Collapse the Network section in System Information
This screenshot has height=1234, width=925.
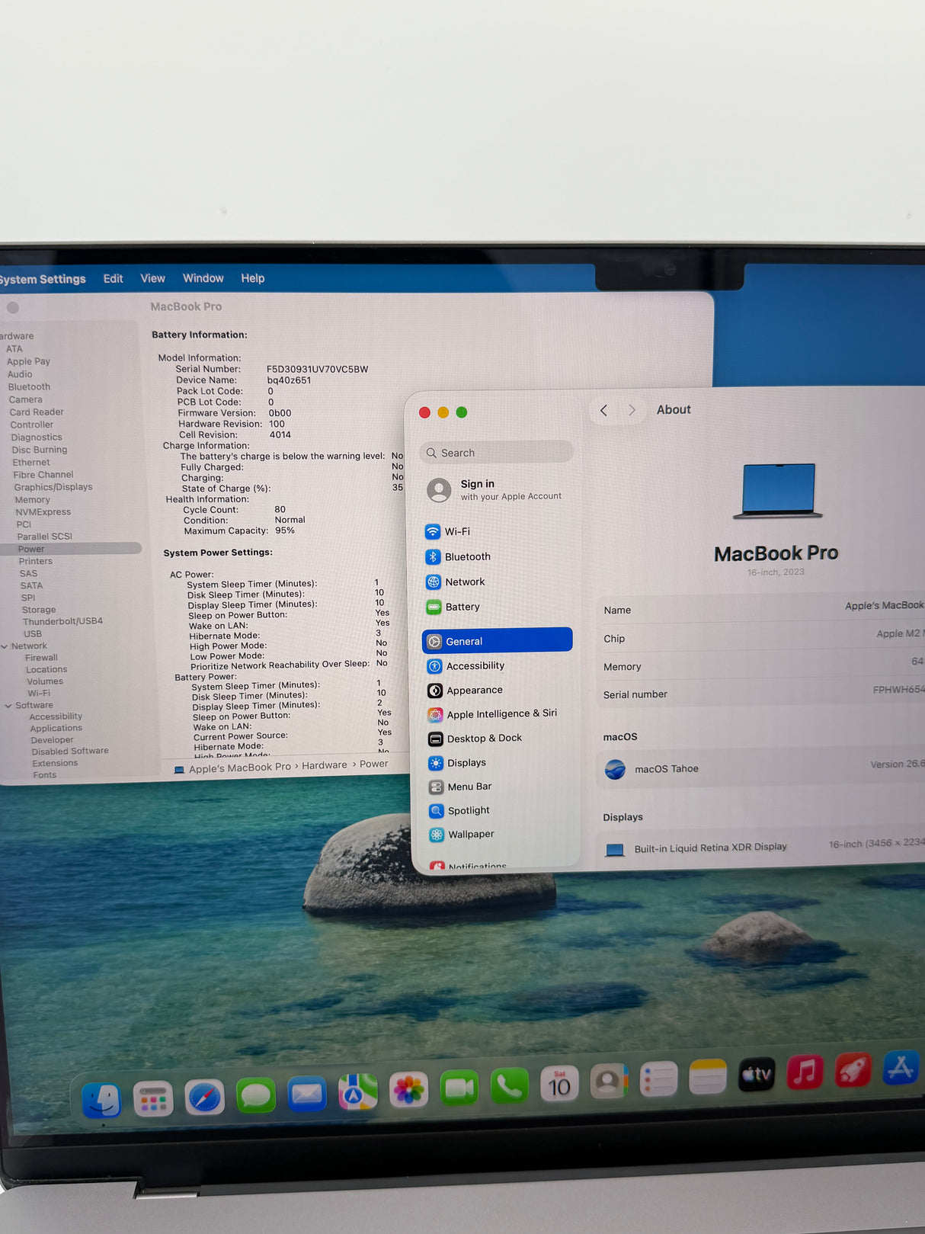5,646
